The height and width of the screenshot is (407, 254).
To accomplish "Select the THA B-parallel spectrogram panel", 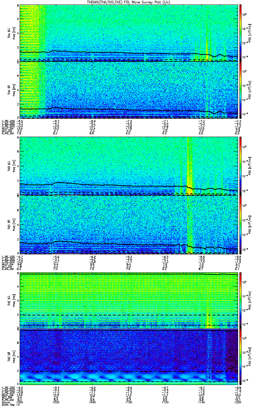I will (129, 90).
